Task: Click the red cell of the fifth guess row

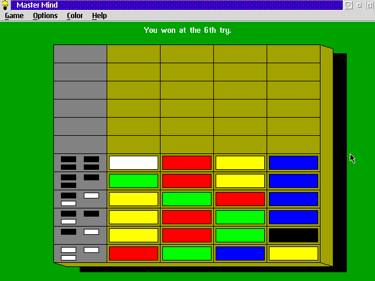Action: [187, 181]
